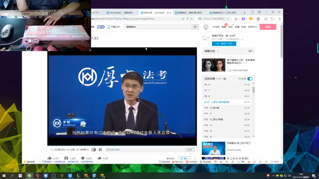Viewport: 319px width, 179px height.
Task: Click the browser undo arrow icon
Action: point(272,19)
